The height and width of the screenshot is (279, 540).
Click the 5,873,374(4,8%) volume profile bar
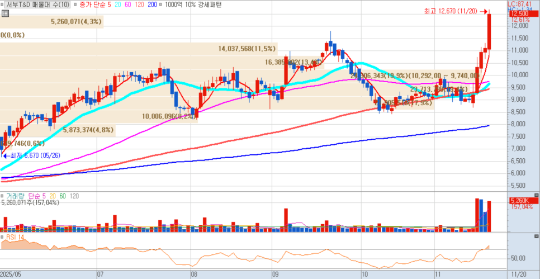tap(58, 130)
